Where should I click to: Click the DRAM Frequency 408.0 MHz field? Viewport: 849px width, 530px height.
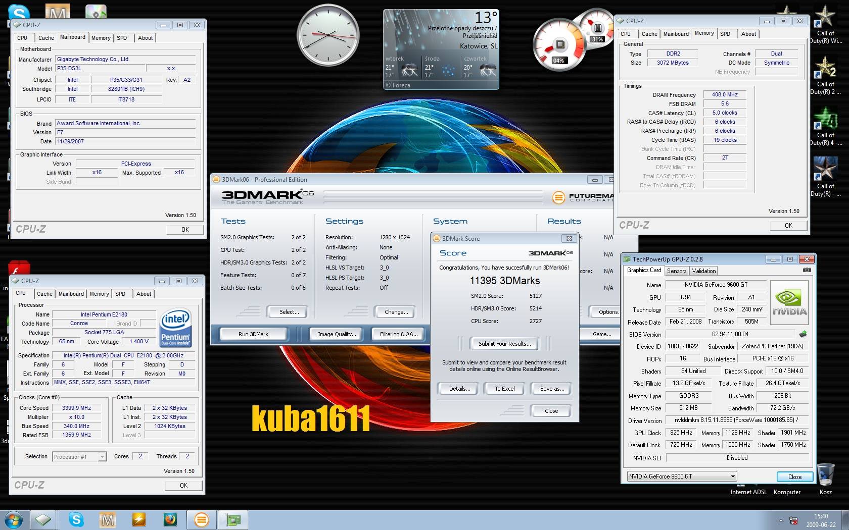click(725, 94)
